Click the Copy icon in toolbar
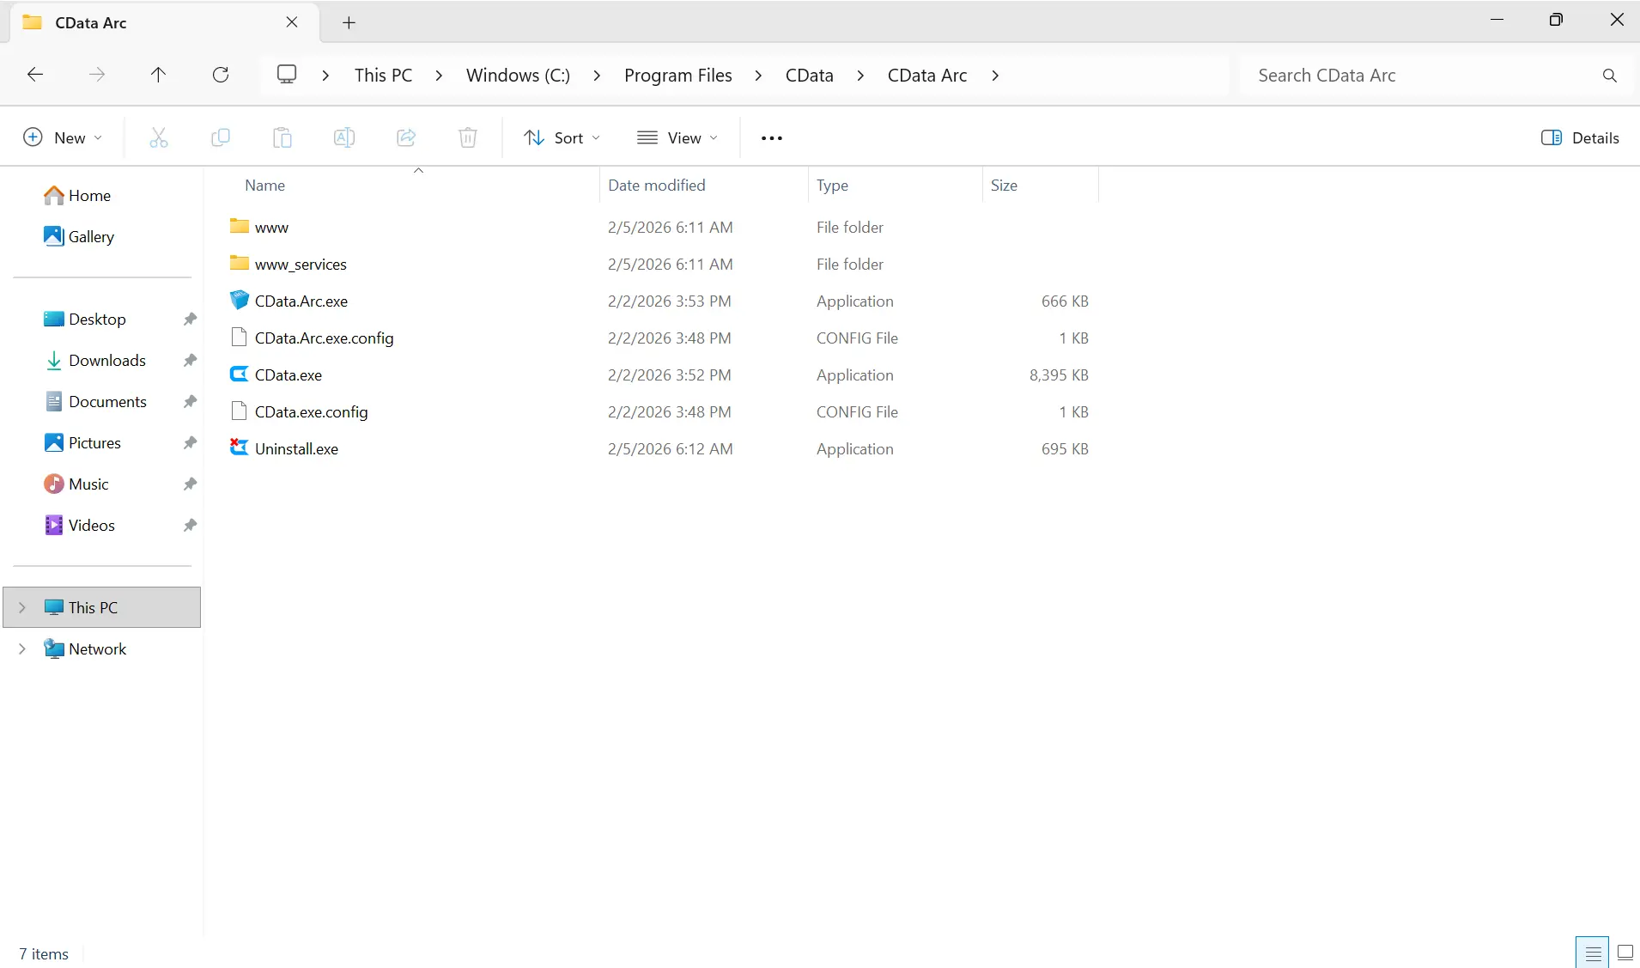The height and width of the screenshot is (968, 1640). click(x=221, y=137)
